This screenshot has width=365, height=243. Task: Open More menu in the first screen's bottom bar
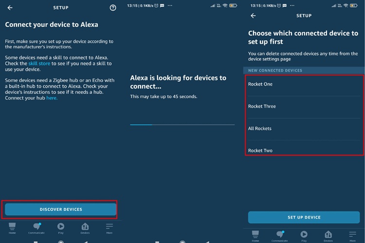[x=109, y=228]
